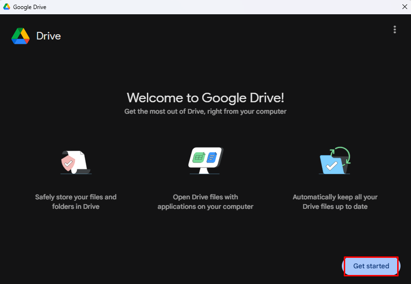
Task: Click the 'Drive' wordmark text in header
Action: click(49, 36)
